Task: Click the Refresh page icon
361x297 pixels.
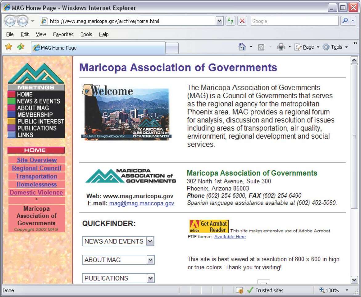Action: coord(230,21)
